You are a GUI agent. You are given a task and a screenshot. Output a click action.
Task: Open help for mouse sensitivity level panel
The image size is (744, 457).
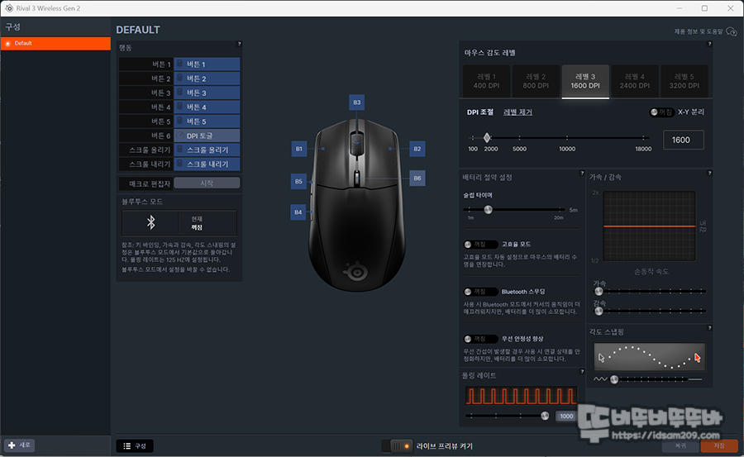point(709,44)
